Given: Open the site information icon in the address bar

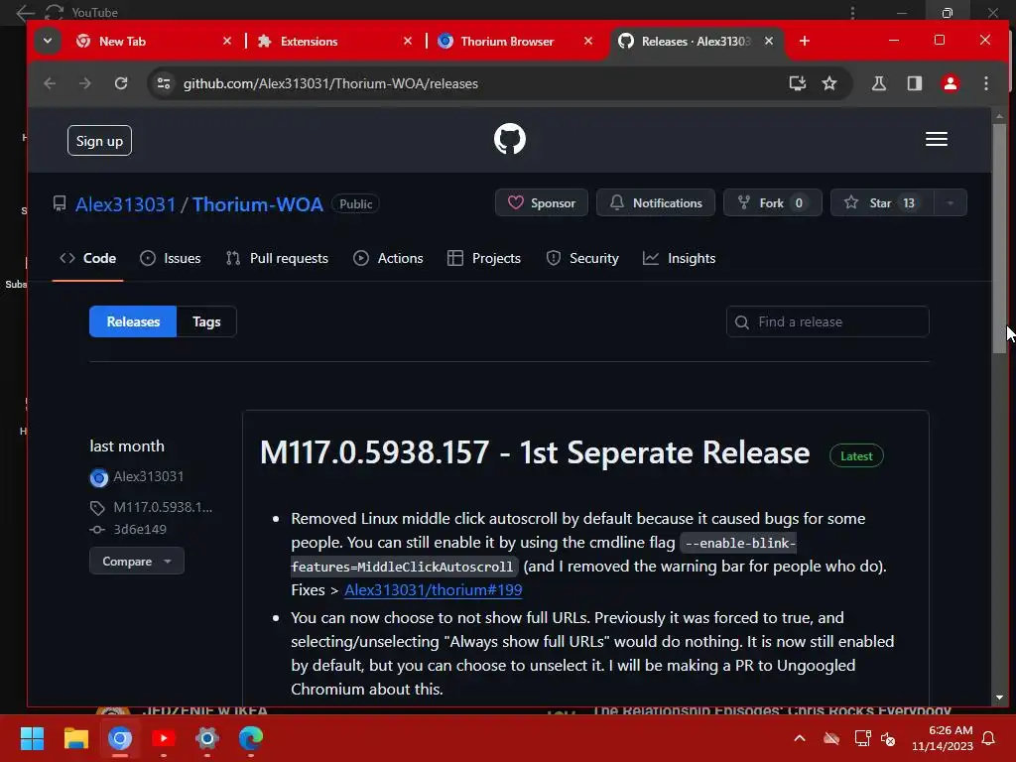Looking at the screenshot, I should (164, 83).
